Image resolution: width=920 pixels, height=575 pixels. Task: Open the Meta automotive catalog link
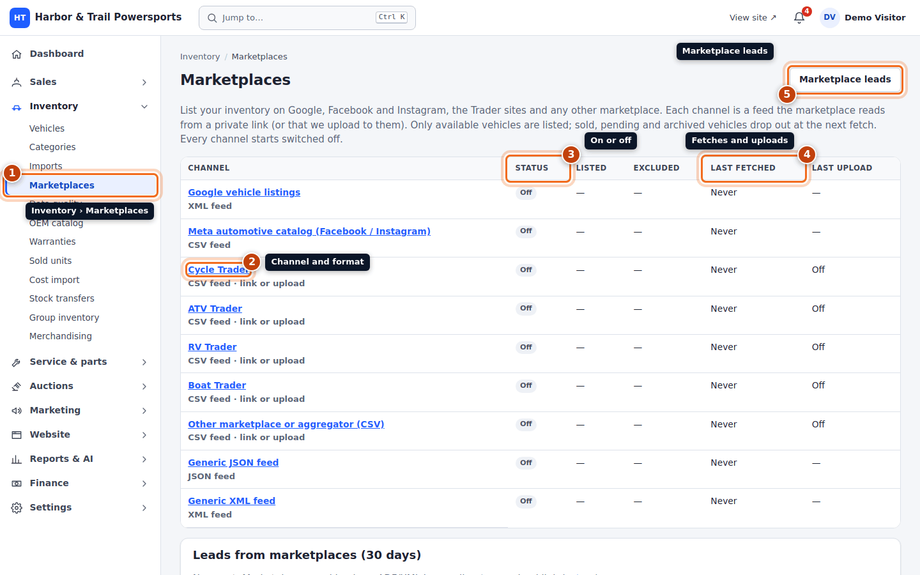[309, 231]
